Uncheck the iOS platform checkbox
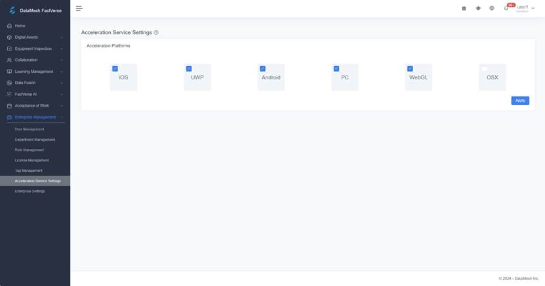The width and height of the screenshot is (545, 286). tap(115, 69)
